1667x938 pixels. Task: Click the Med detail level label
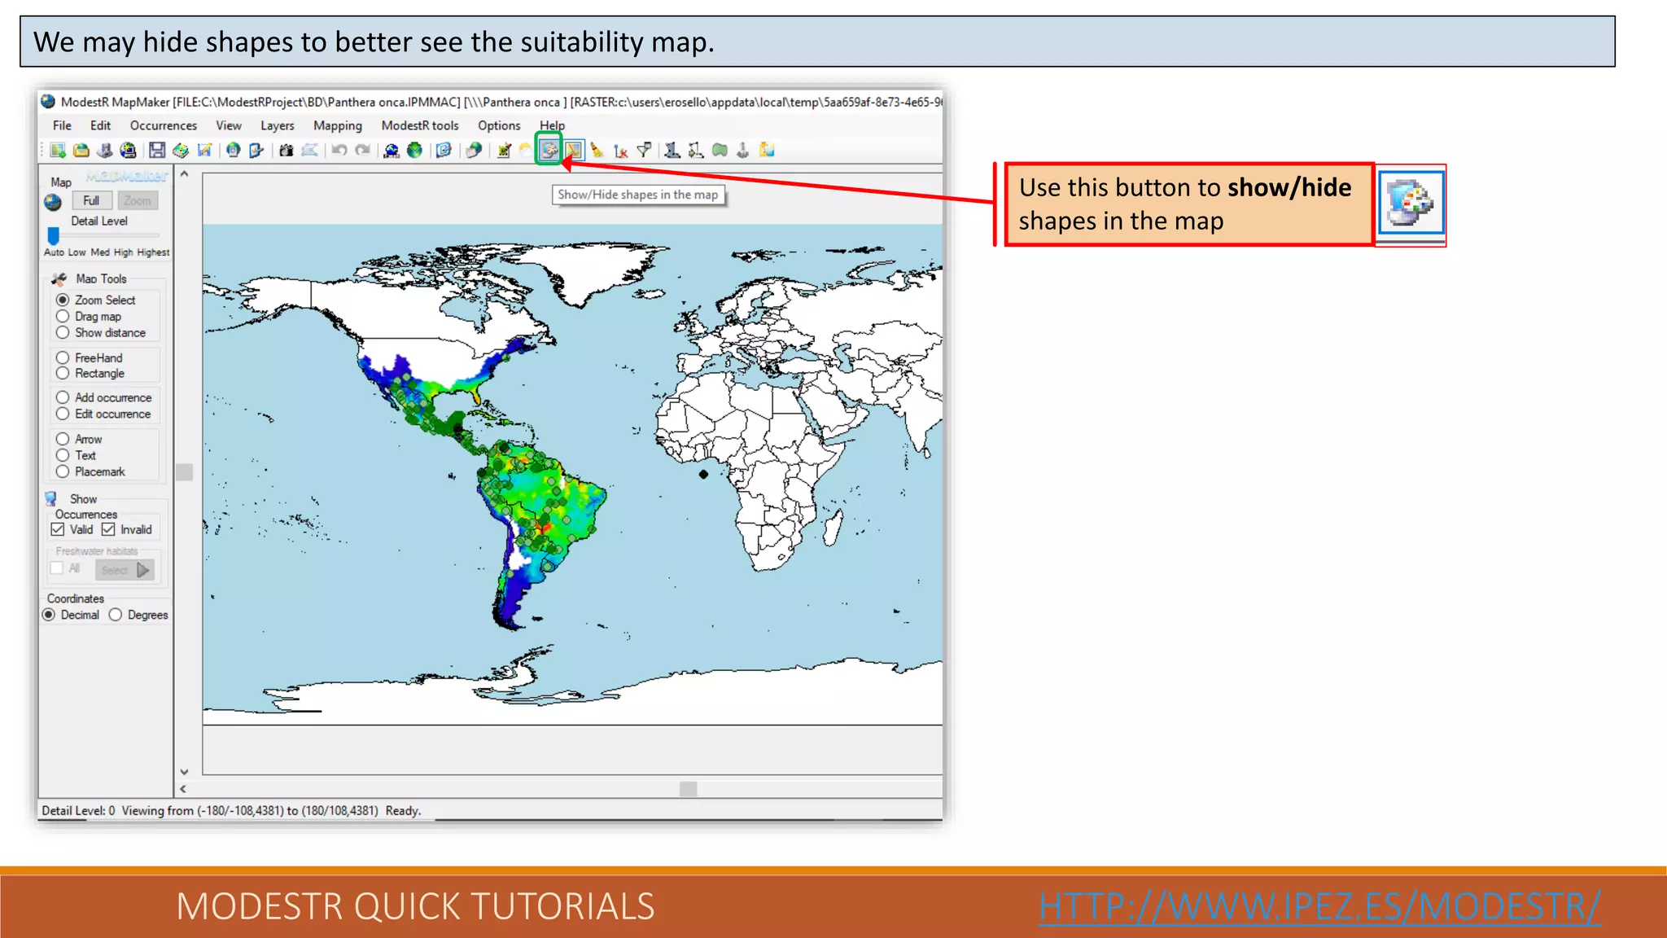[x=100, y=252]
